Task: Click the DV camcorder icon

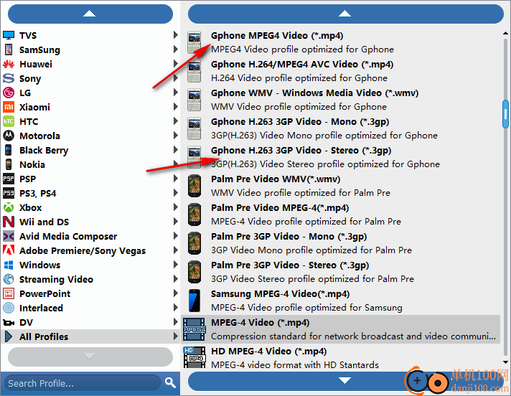Action: pyautogui.click(x=9, y=322)
